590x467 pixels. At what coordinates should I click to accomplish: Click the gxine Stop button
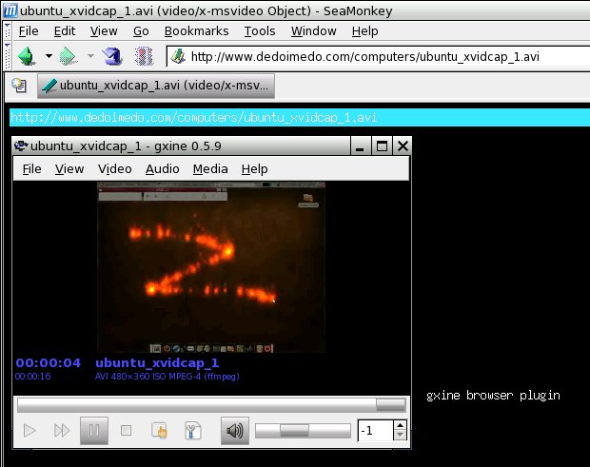click(126, 431)
